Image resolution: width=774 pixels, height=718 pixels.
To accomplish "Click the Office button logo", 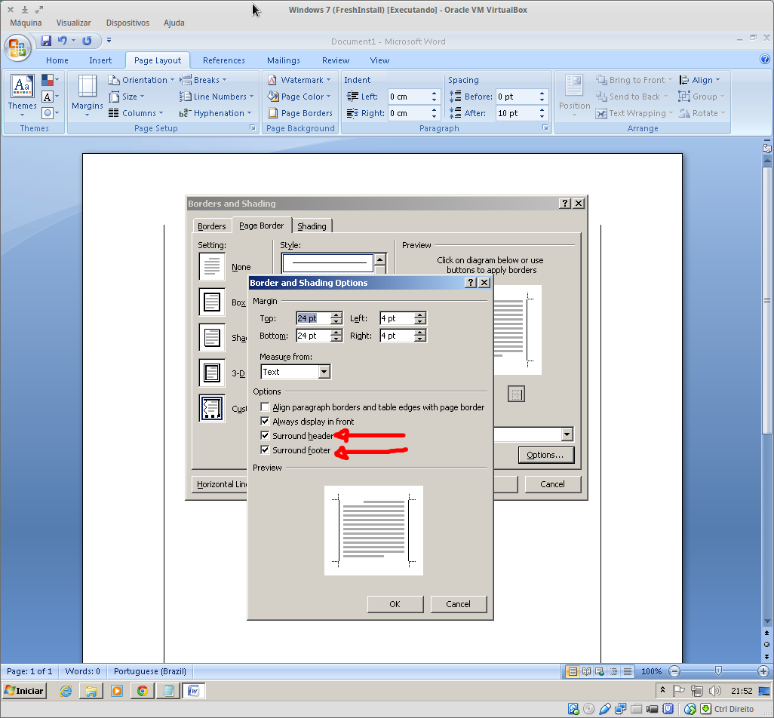I will [17, 48].
